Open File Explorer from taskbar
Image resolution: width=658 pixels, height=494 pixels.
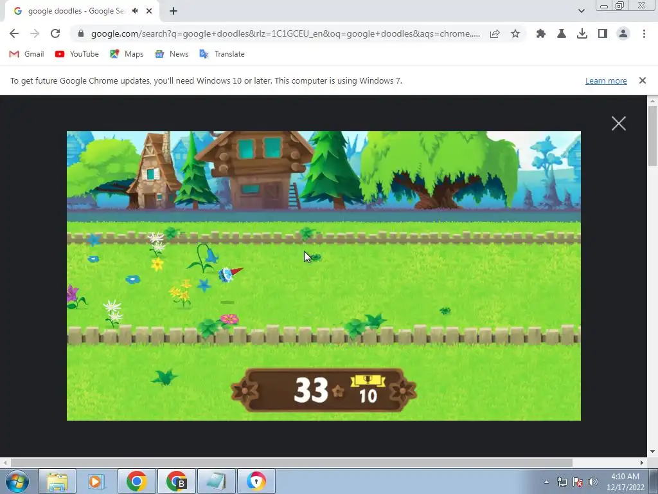pyautogui.click(x=57, y=481)
